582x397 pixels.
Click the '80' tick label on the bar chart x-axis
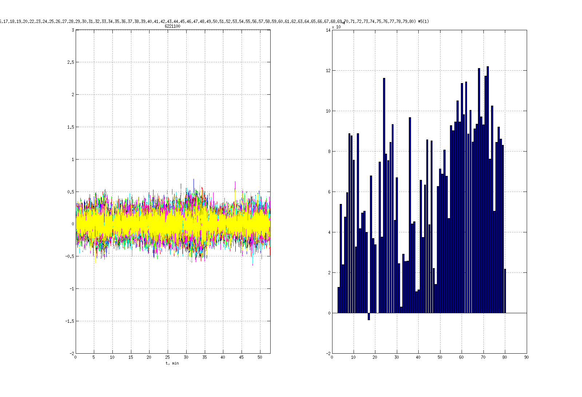coord(505,357)
